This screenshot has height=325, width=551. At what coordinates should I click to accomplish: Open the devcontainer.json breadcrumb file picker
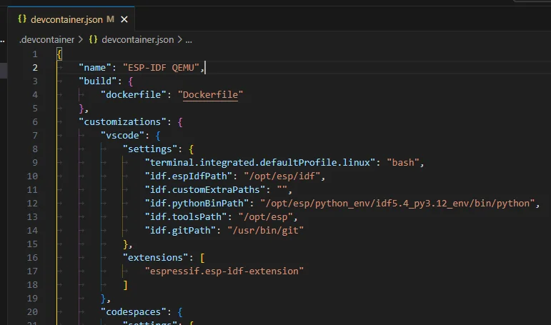pyautogui.click(x=137, y=39)
